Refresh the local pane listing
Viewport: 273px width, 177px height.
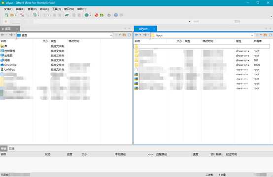click(129, 35)
